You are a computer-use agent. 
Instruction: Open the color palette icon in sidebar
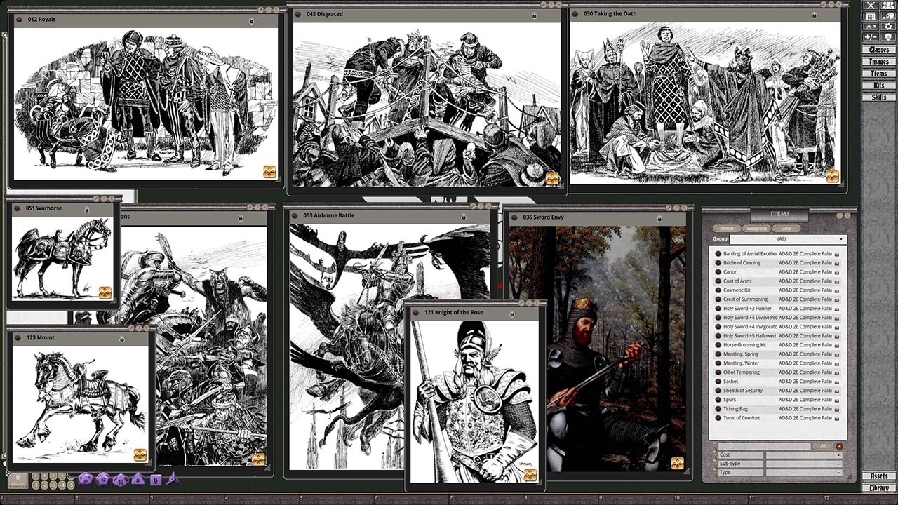pos(887,16)
